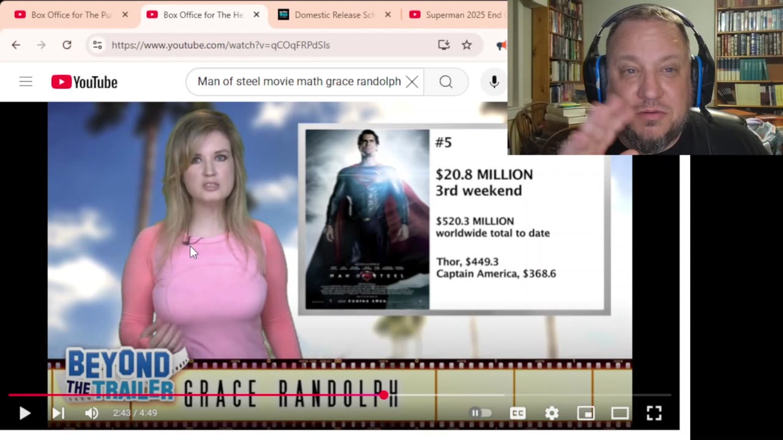Click the install app icon in address bar

point(444,45)
